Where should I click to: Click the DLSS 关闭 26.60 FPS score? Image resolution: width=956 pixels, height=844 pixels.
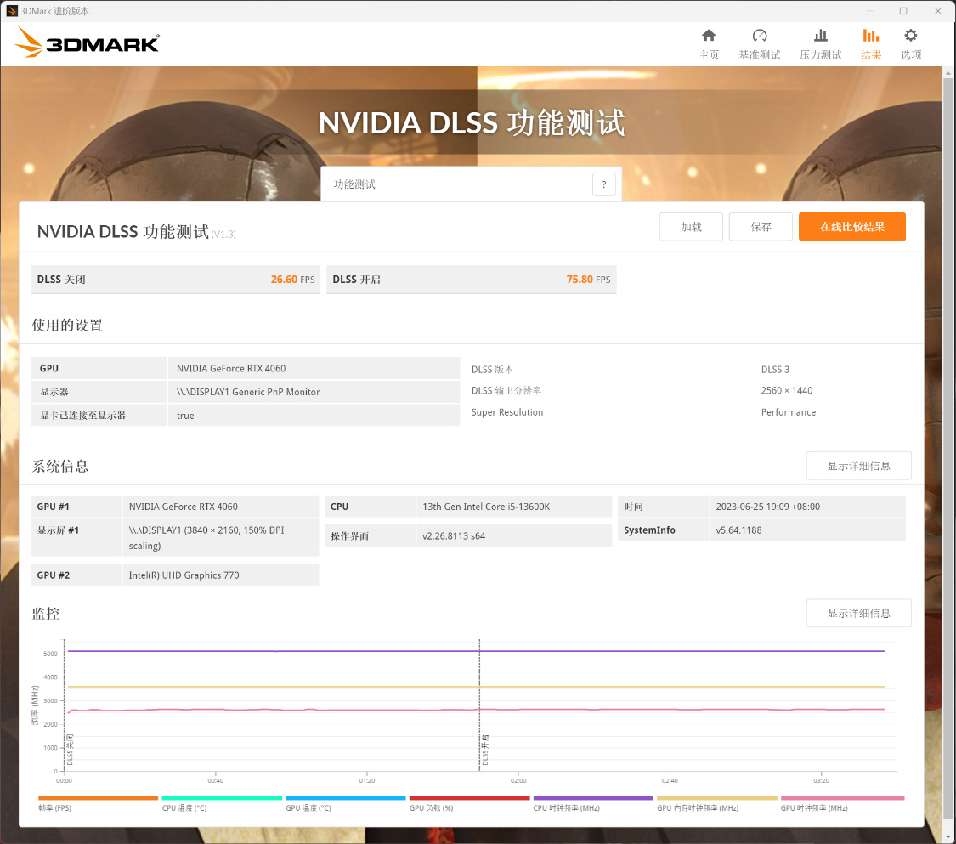pyautogui.click(x=176, y=280)
